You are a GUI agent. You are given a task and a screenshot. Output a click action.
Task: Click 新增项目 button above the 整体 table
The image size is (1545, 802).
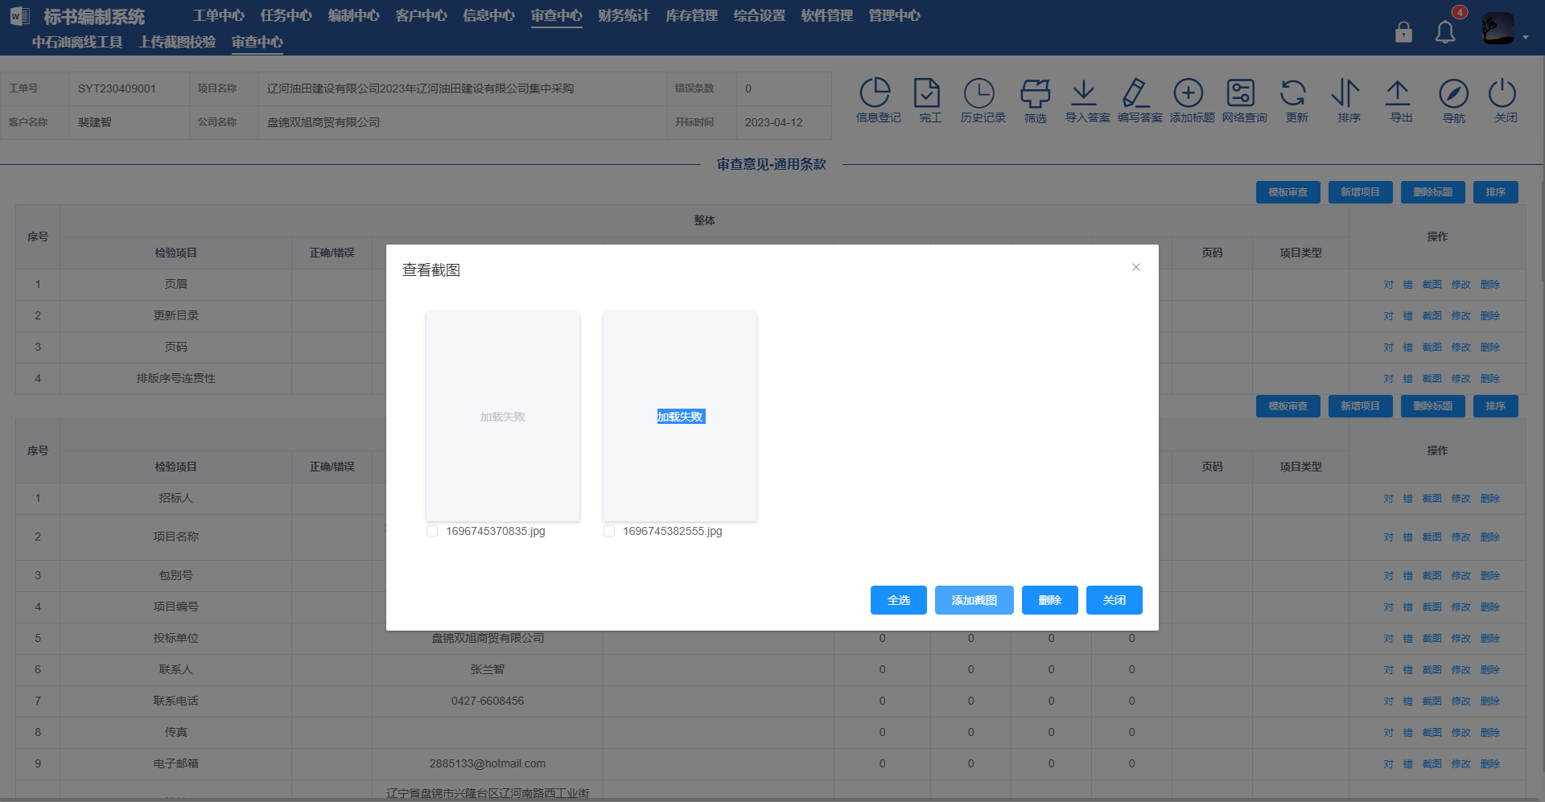(1361, 192)
